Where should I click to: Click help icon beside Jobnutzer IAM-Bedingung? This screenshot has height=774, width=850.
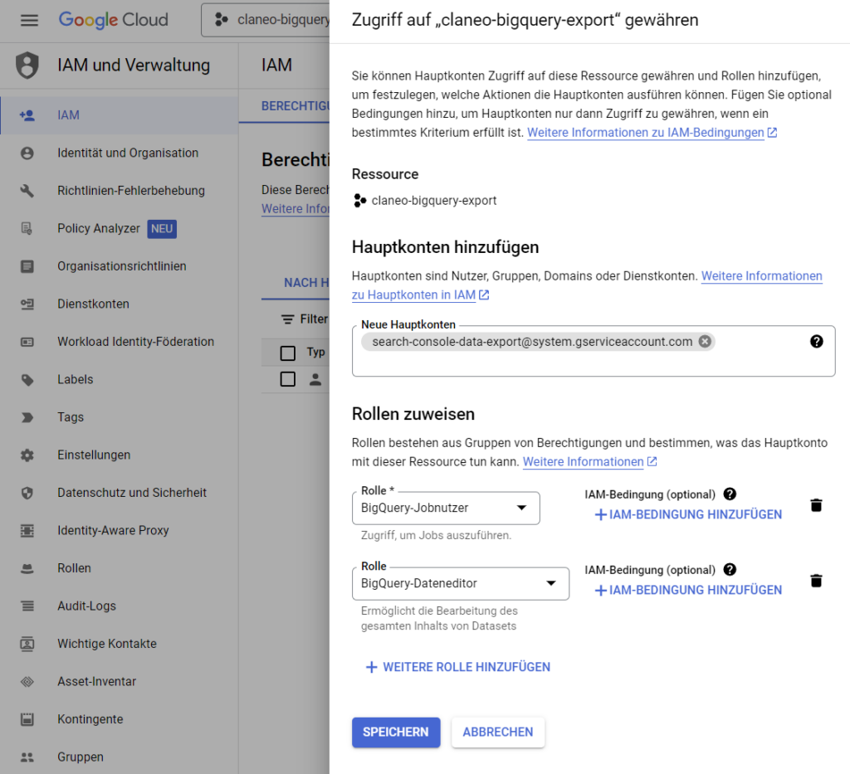pos(730,494)
